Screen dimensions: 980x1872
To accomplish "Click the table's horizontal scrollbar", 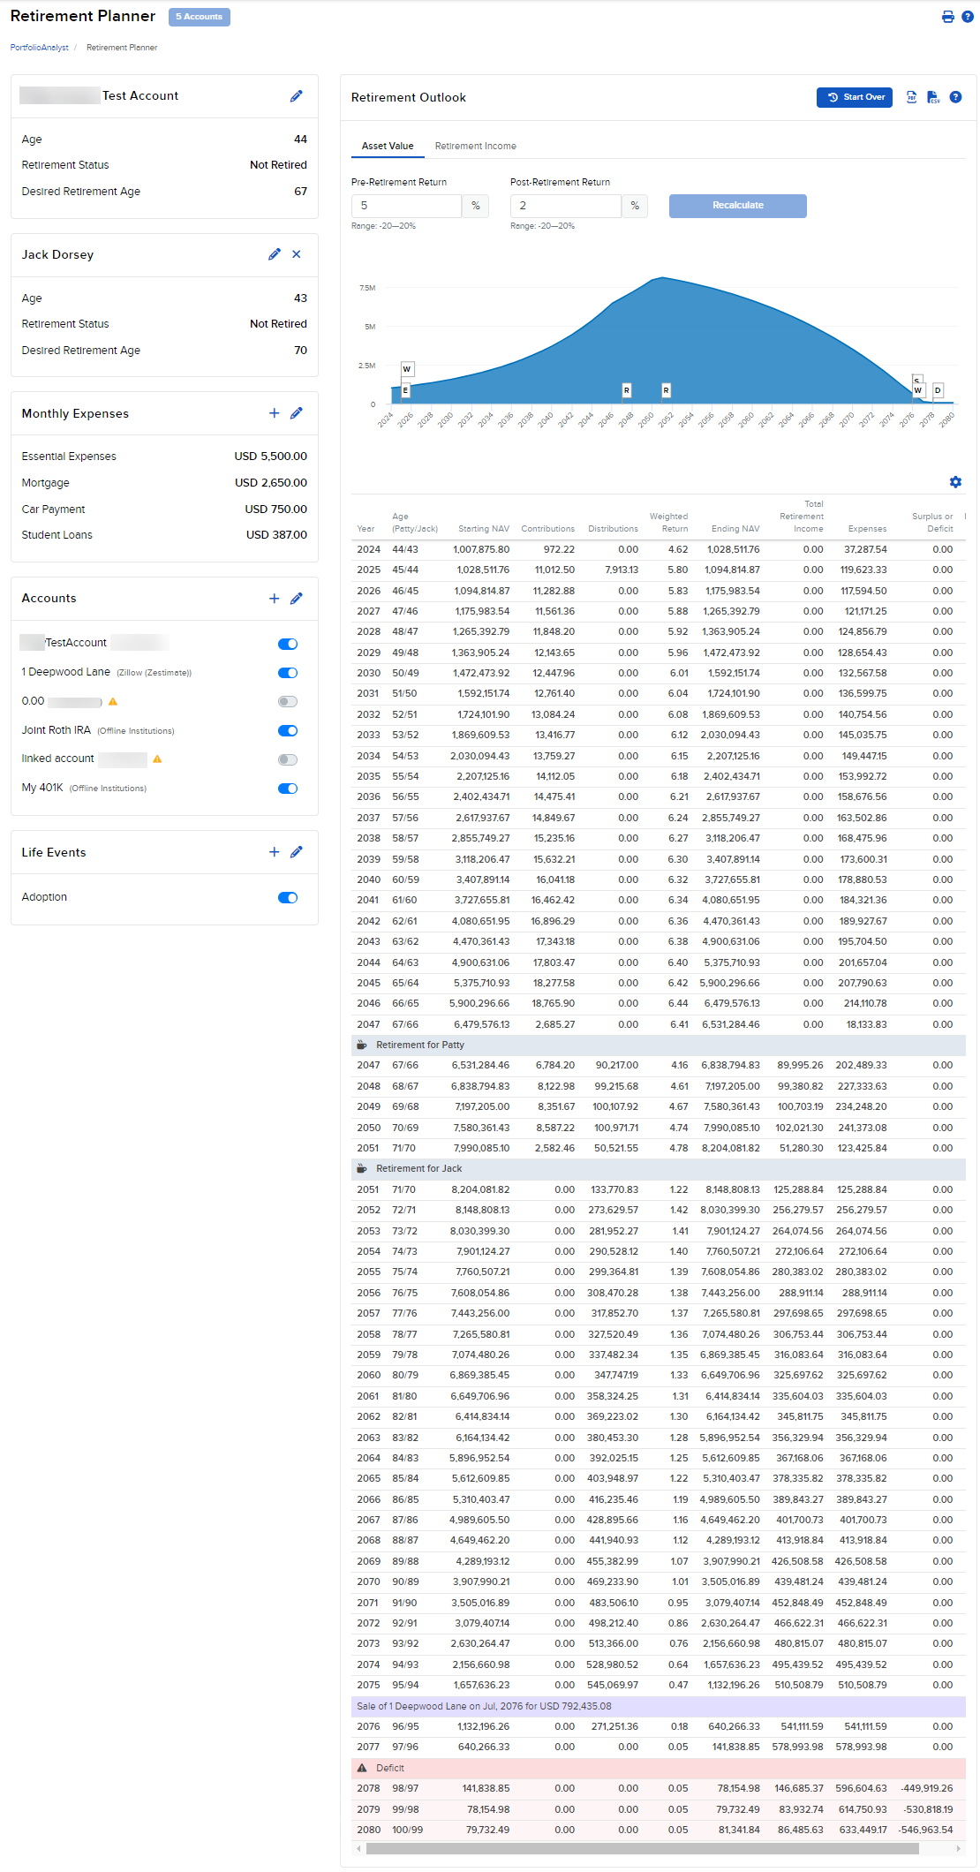I will (642, 1848).
